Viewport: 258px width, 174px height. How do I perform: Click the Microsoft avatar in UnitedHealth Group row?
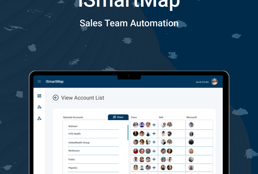(191, 142)
